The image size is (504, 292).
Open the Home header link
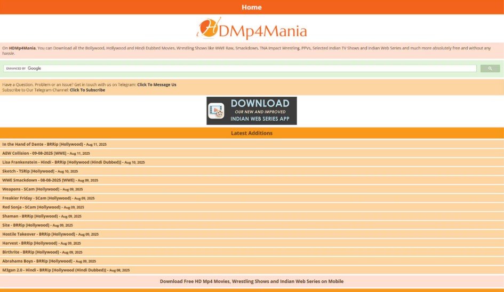tap(252, 7)
